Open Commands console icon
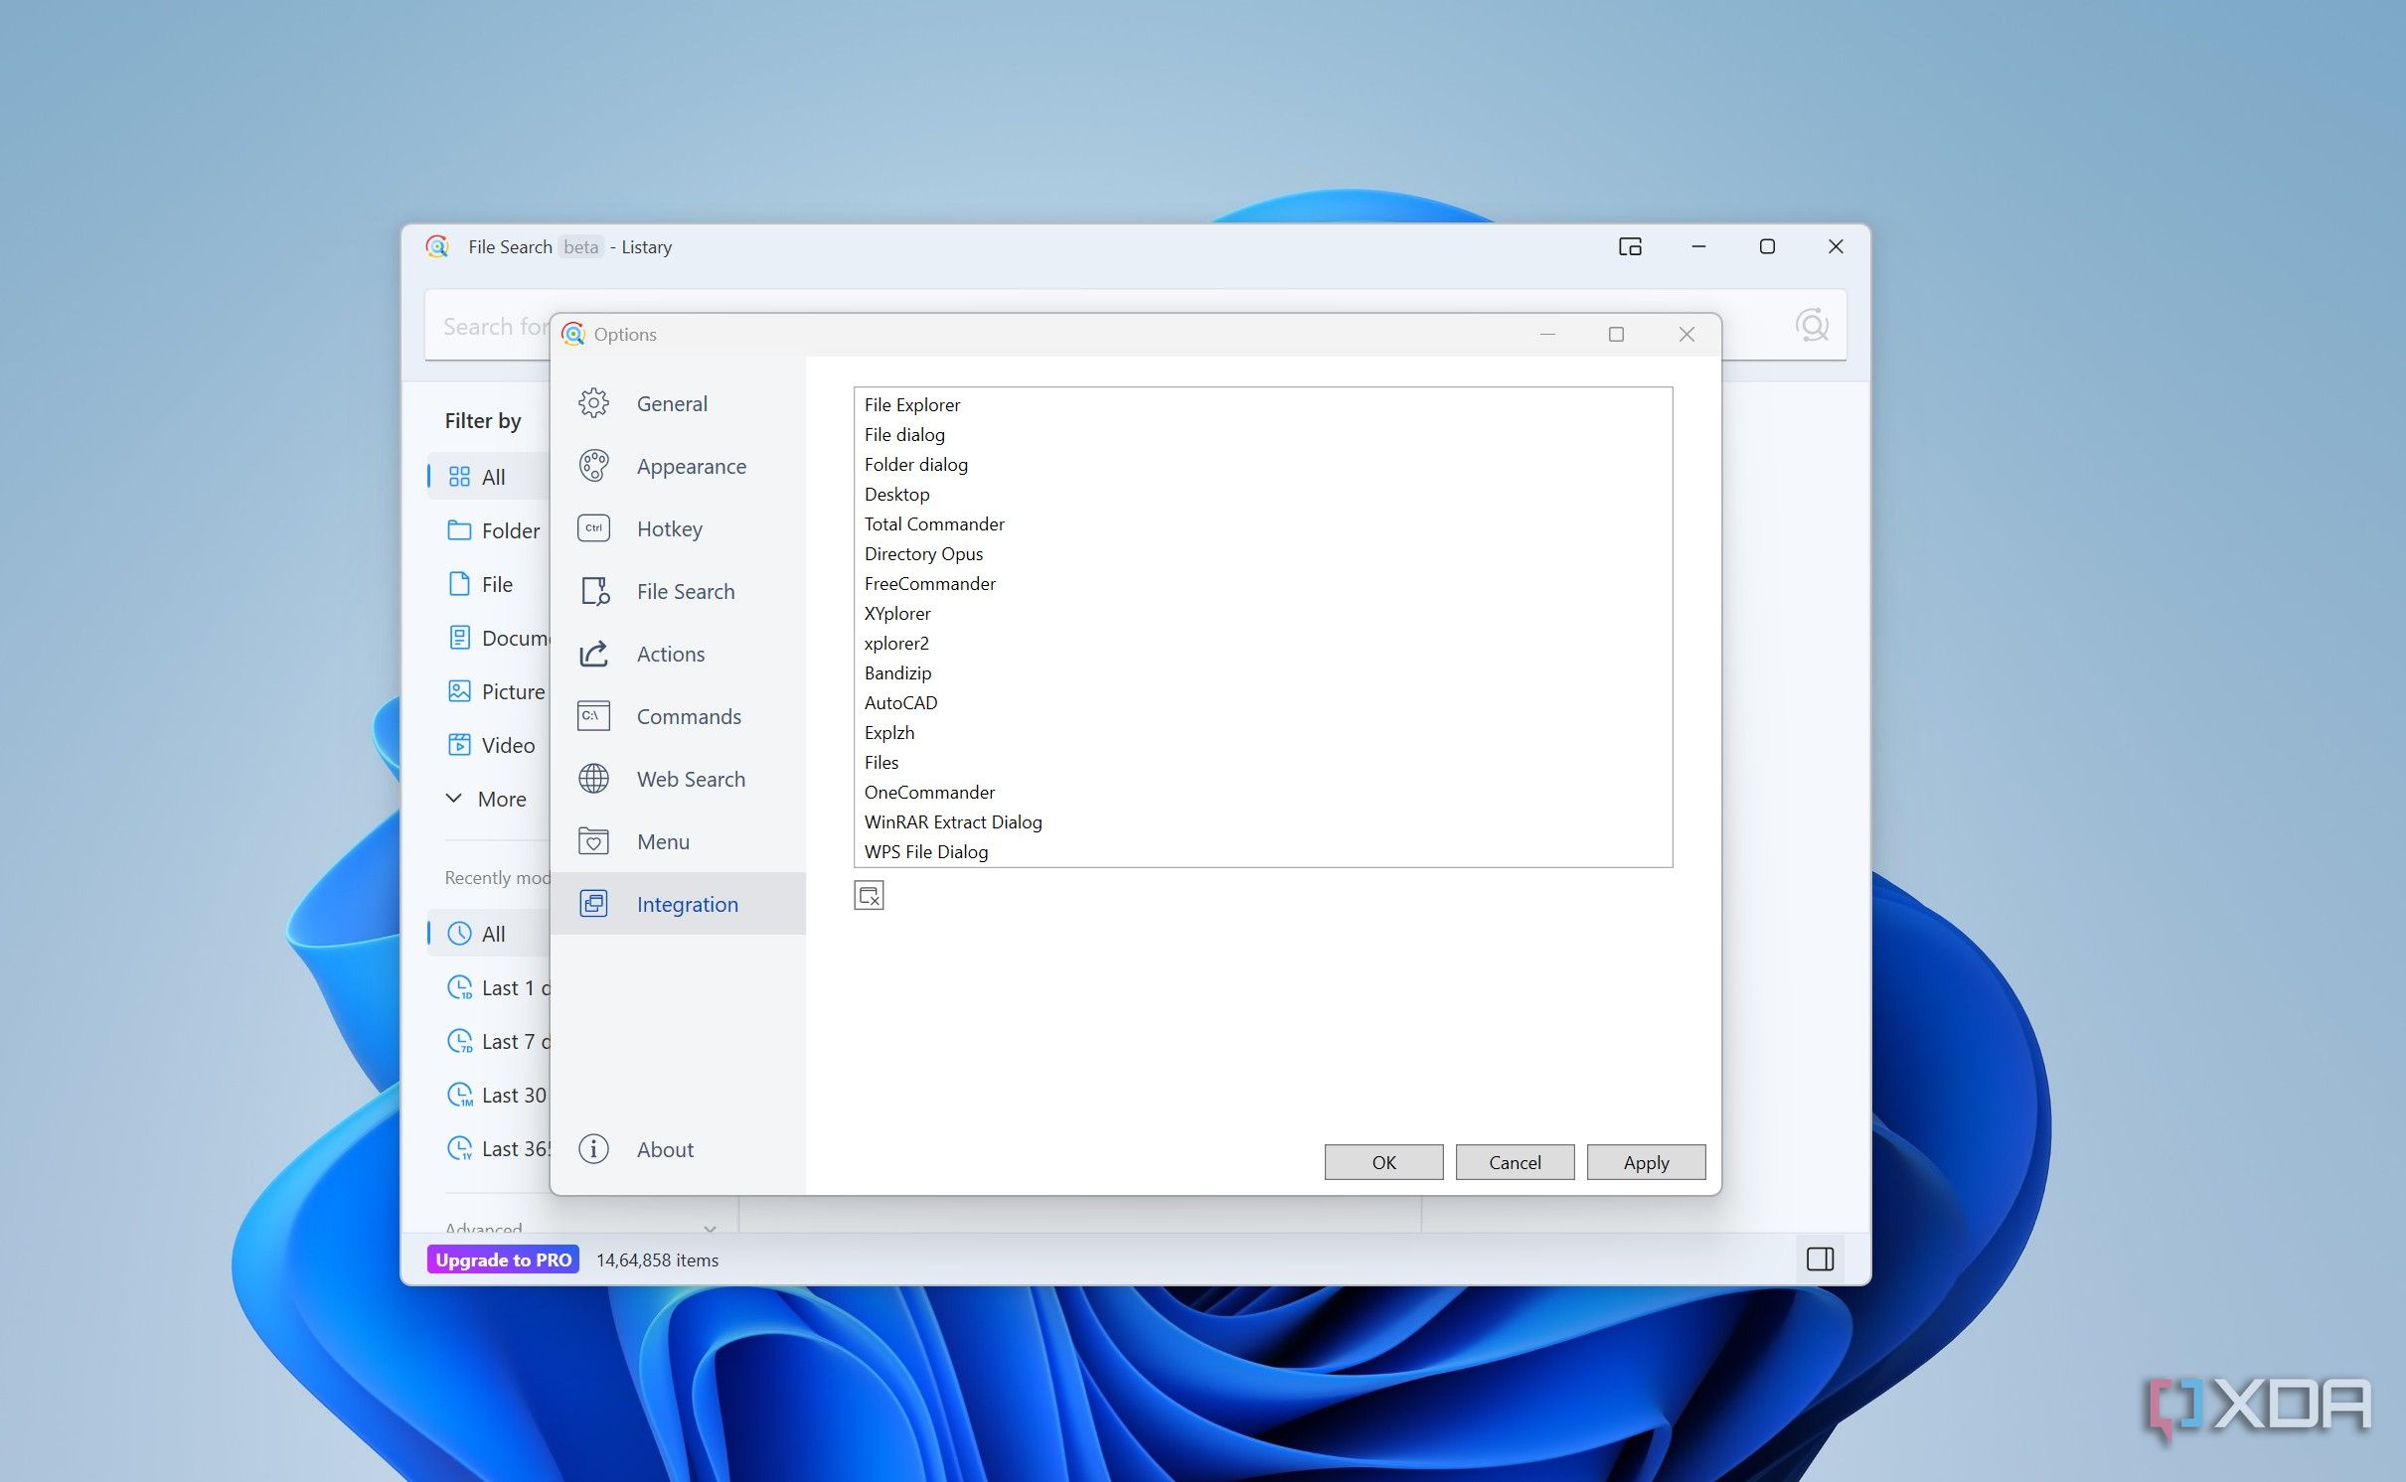This screenshot has height=1482, width=2406. coord(594,716)
